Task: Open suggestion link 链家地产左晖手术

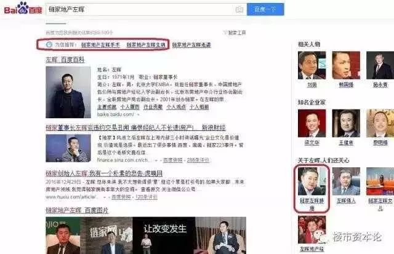Action: 100,45
